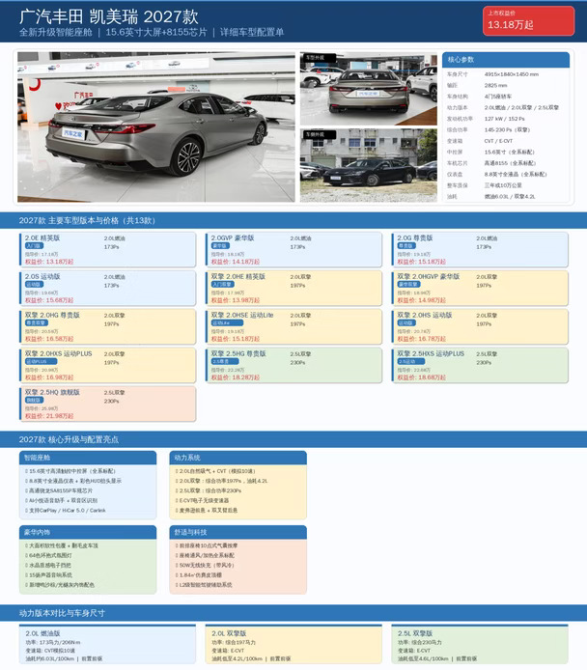Viewport: 587px width, 670px height.
Task: Open the 双擎 2.0HE 精英版 card
Action: (293, 288)
